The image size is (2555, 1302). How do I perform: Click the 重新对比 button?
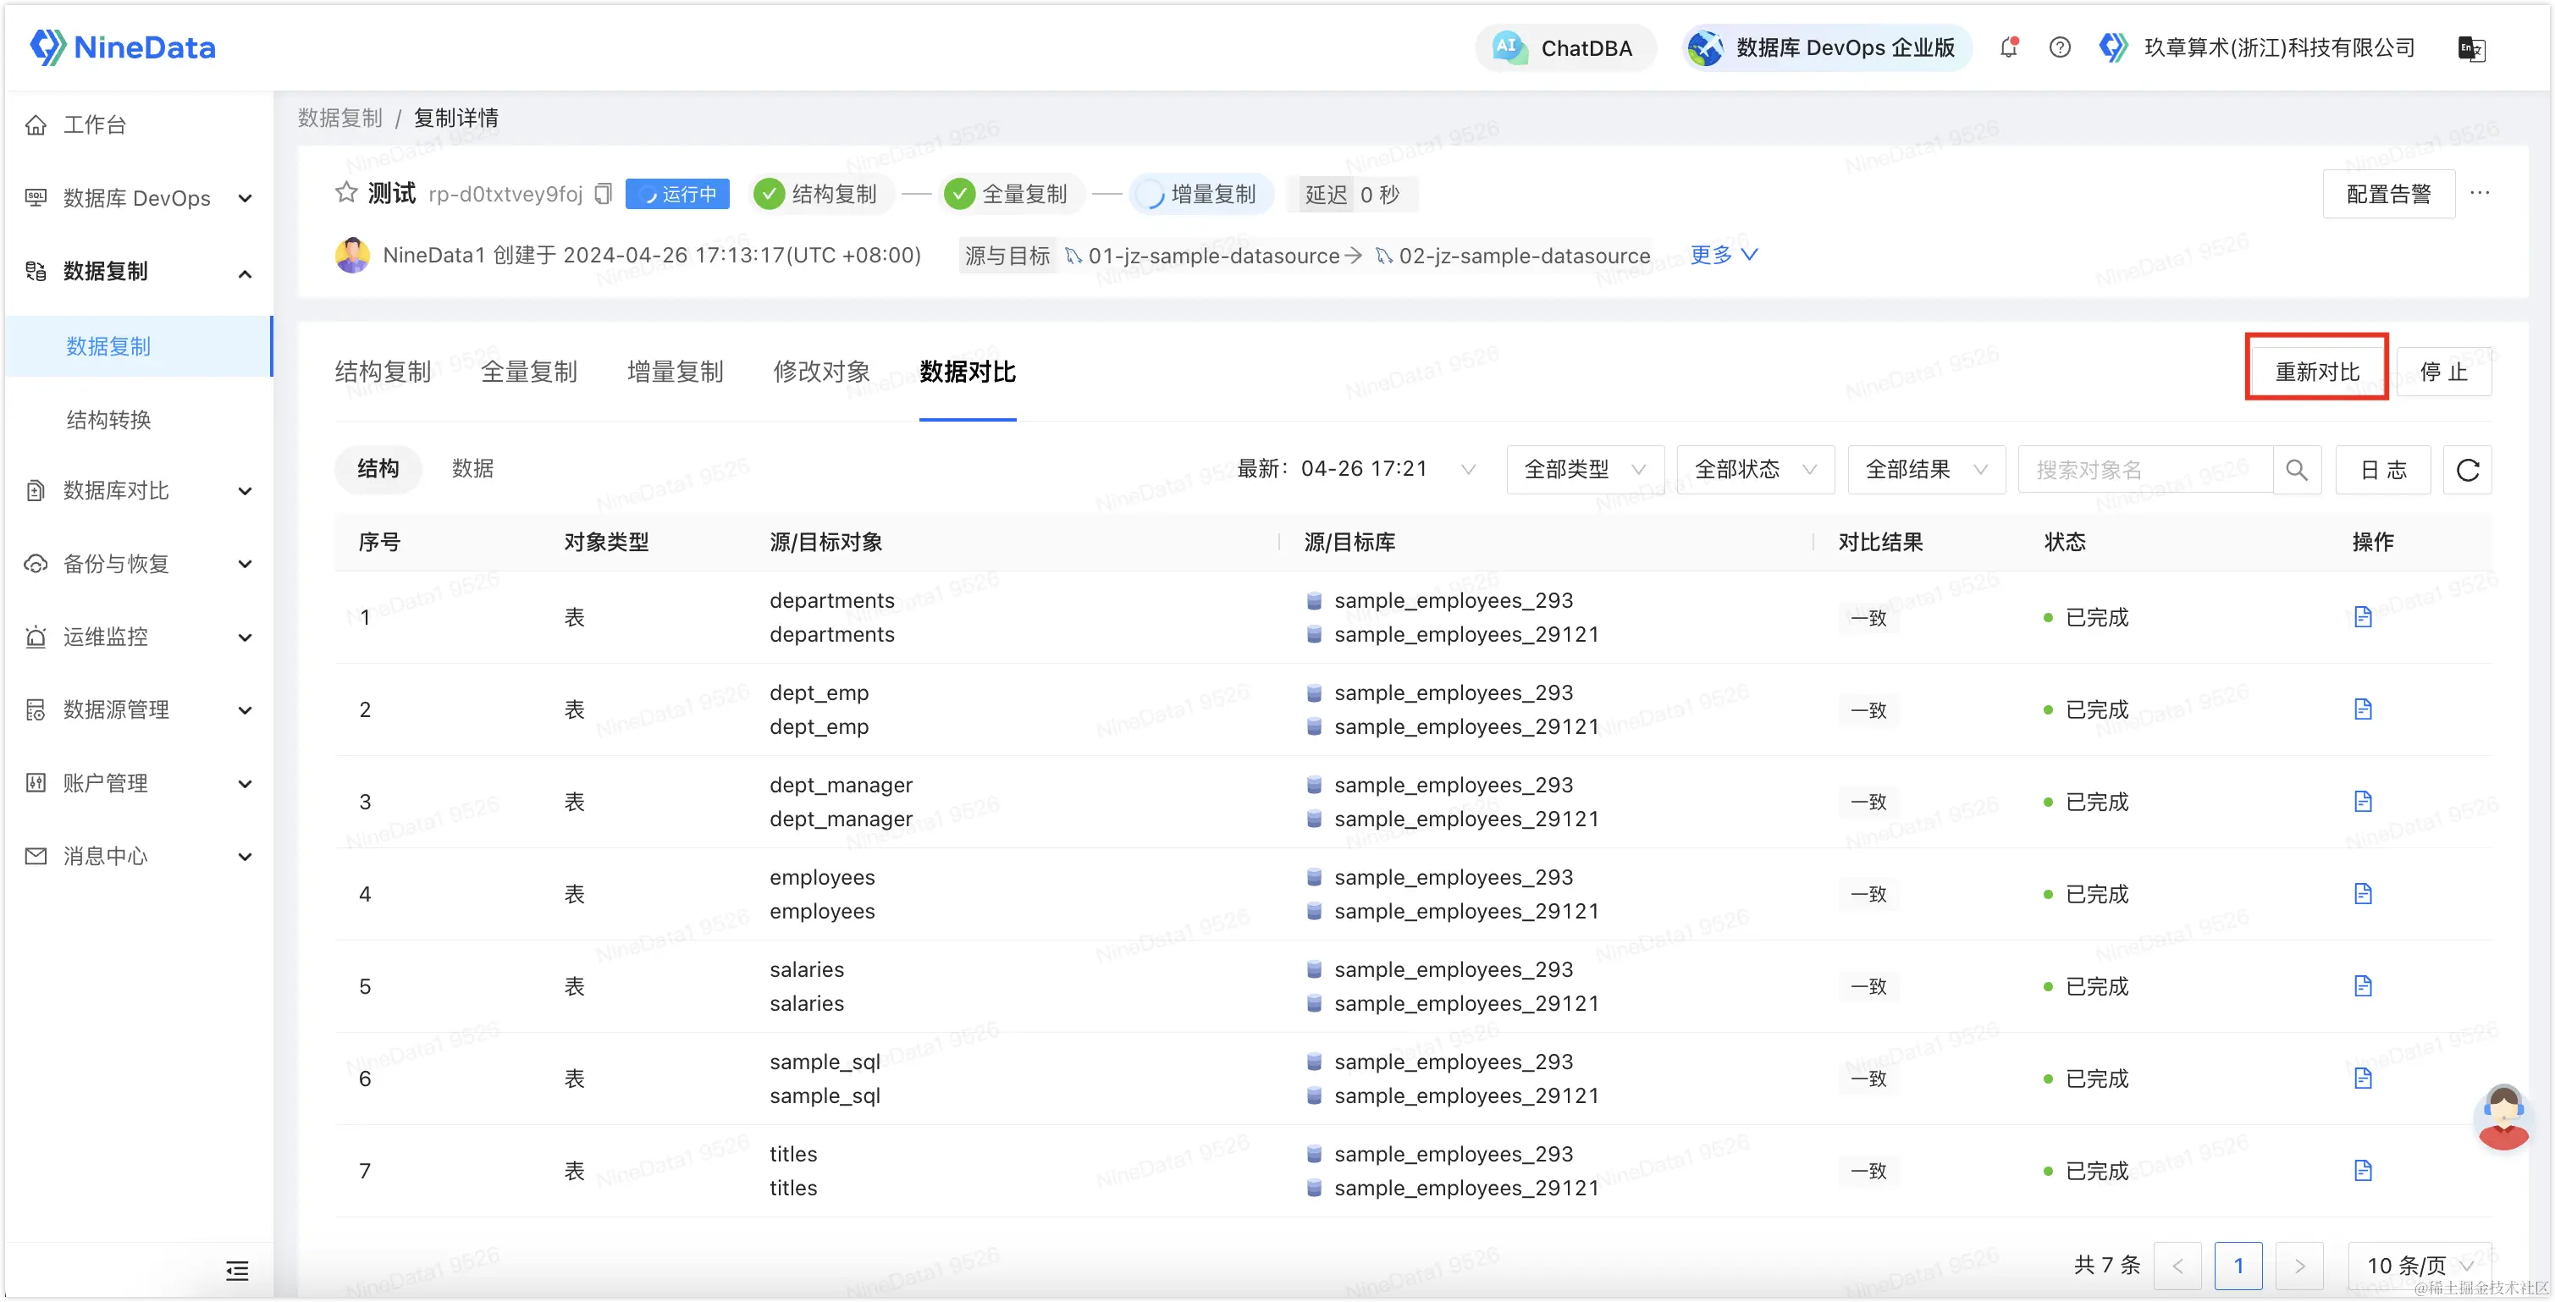(2316, 372)
